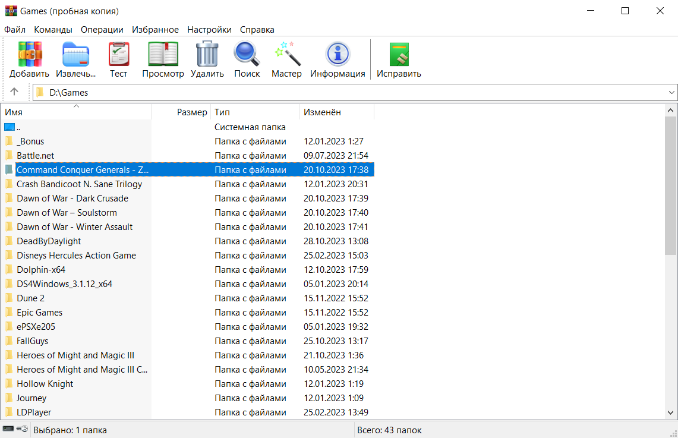Click the key password icon in status bar
The width and height of the screenshot is (678, 438).
(22, 429)
